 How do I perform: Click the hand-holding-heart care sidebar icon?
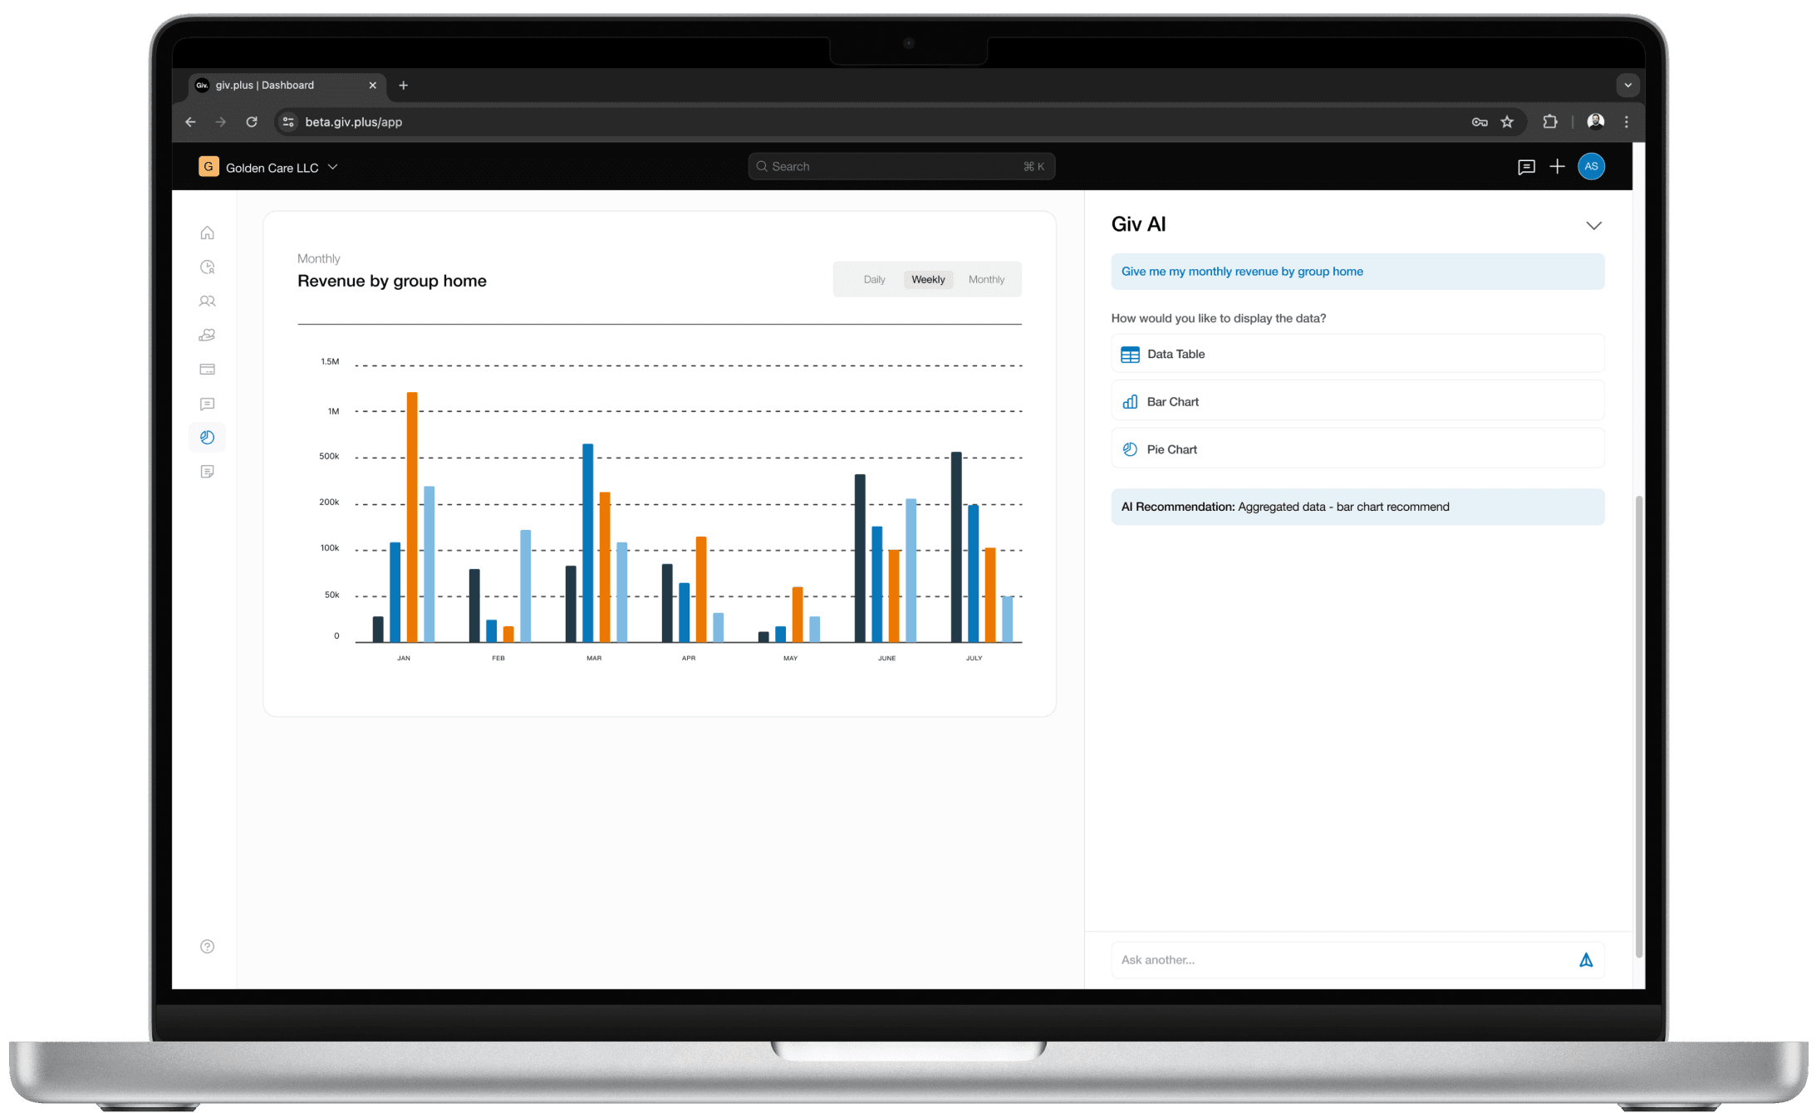[x=207, y=335]
